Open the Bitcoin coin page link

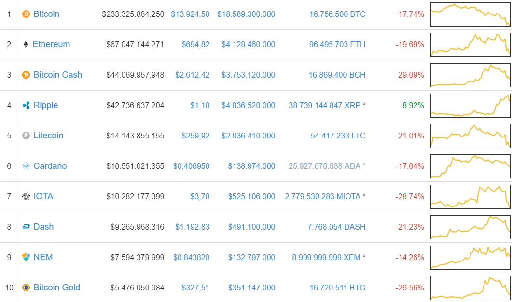pos(46,14)
